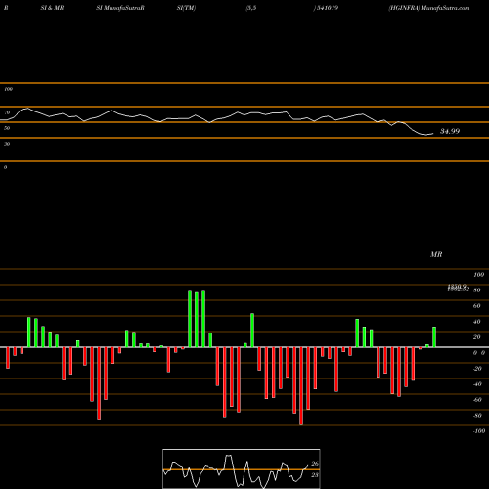
Task: Select the last green bar in MR histogram
Action: 434,336
